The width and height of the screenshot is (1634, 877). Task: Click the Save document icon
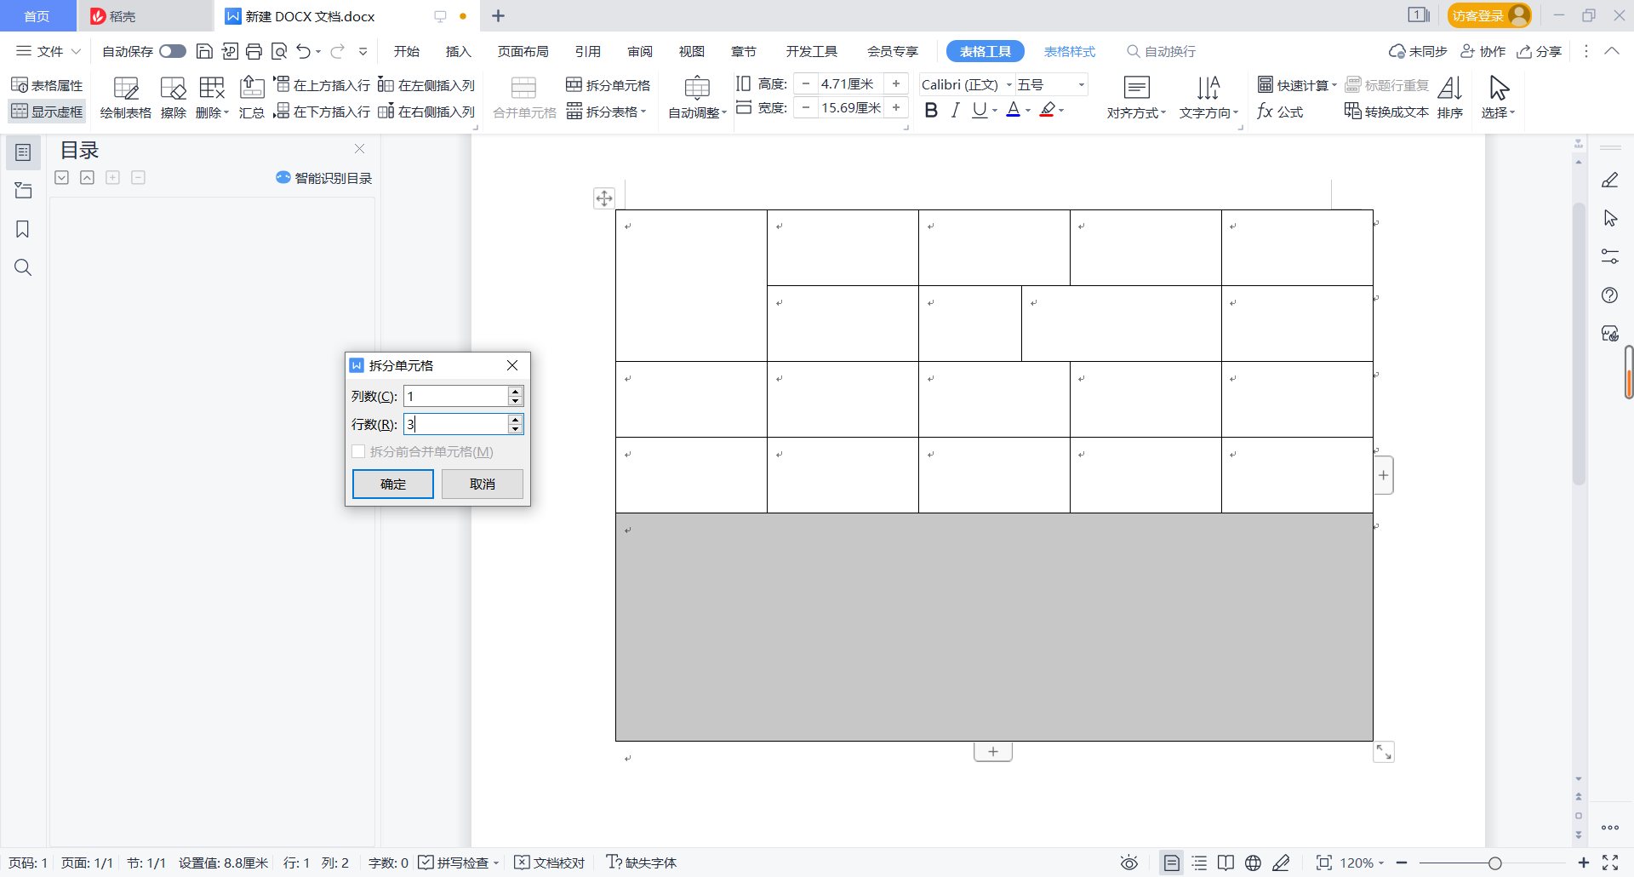204,51
